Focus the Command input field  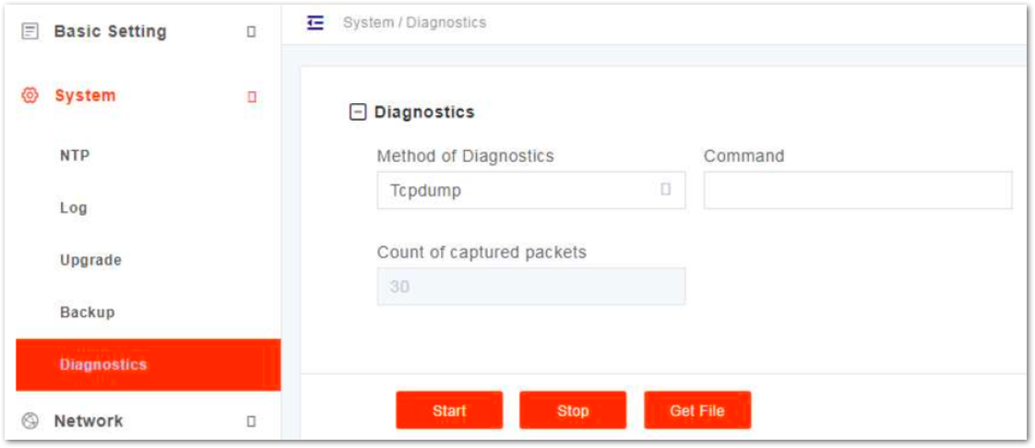pos(858,191)
